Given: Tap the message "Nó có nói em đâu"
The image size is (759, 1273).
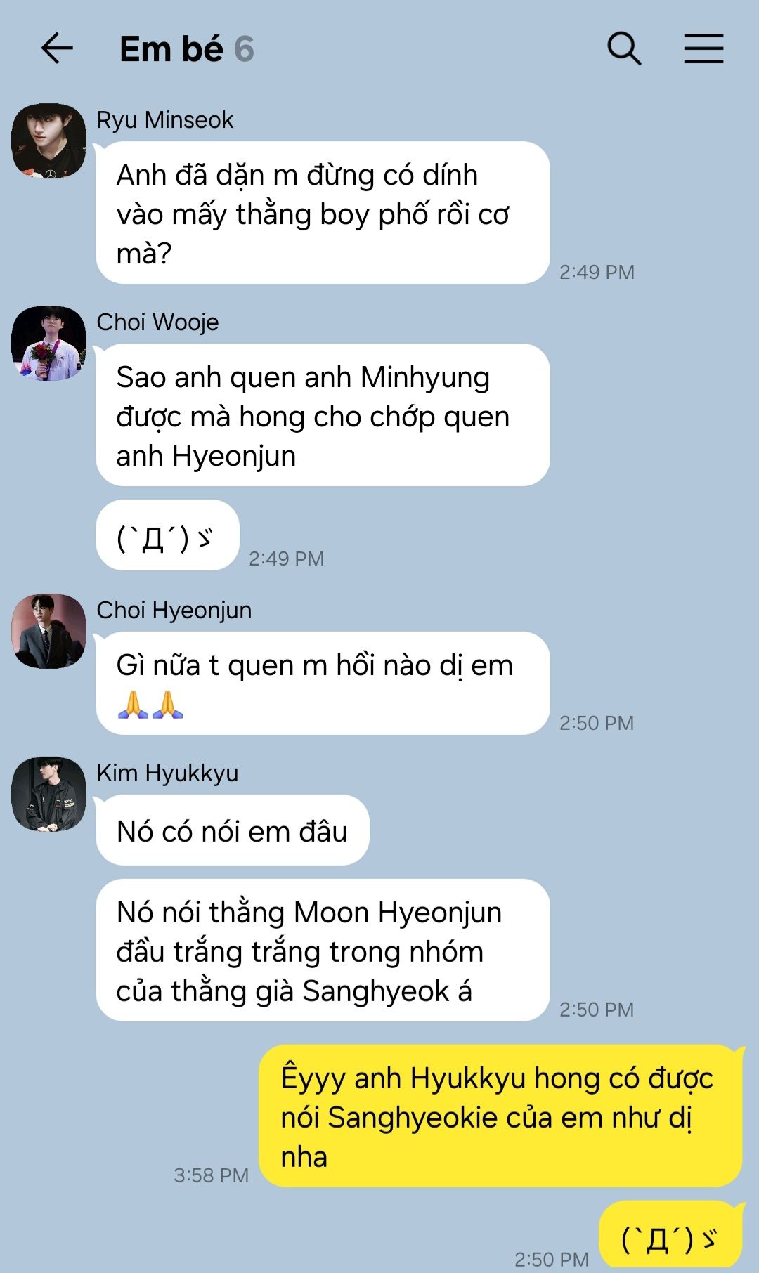Looking at the screenshot, I should pos(233,830).
